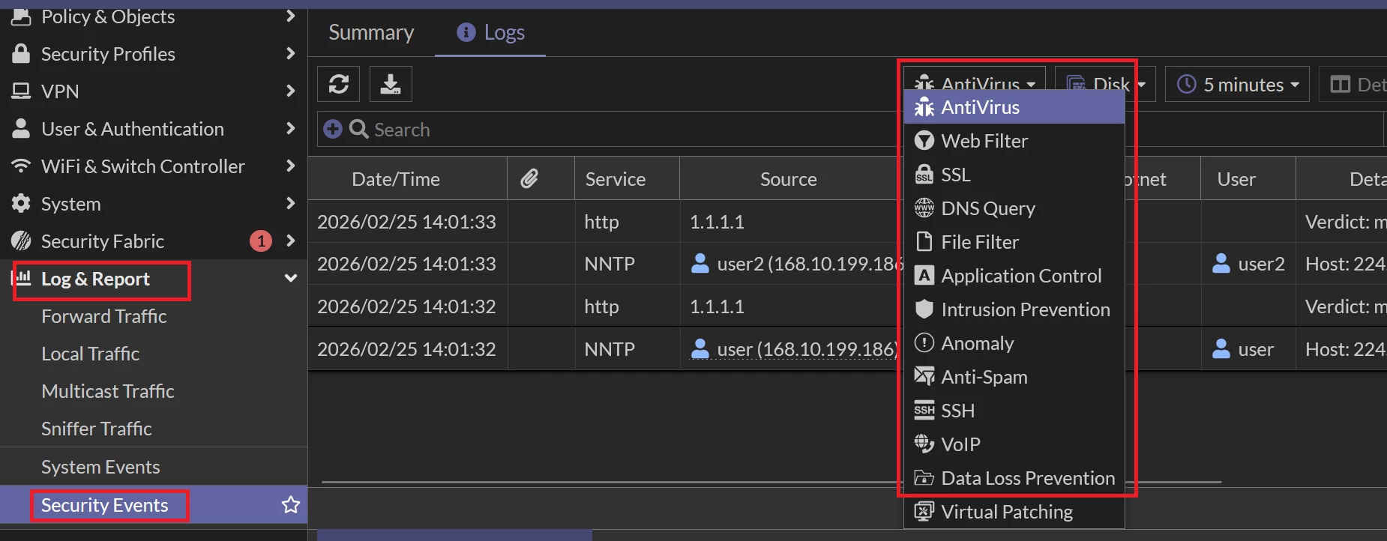Open Sniffer Traffic page
This screenshot has height=541, width=1387.
97,429
